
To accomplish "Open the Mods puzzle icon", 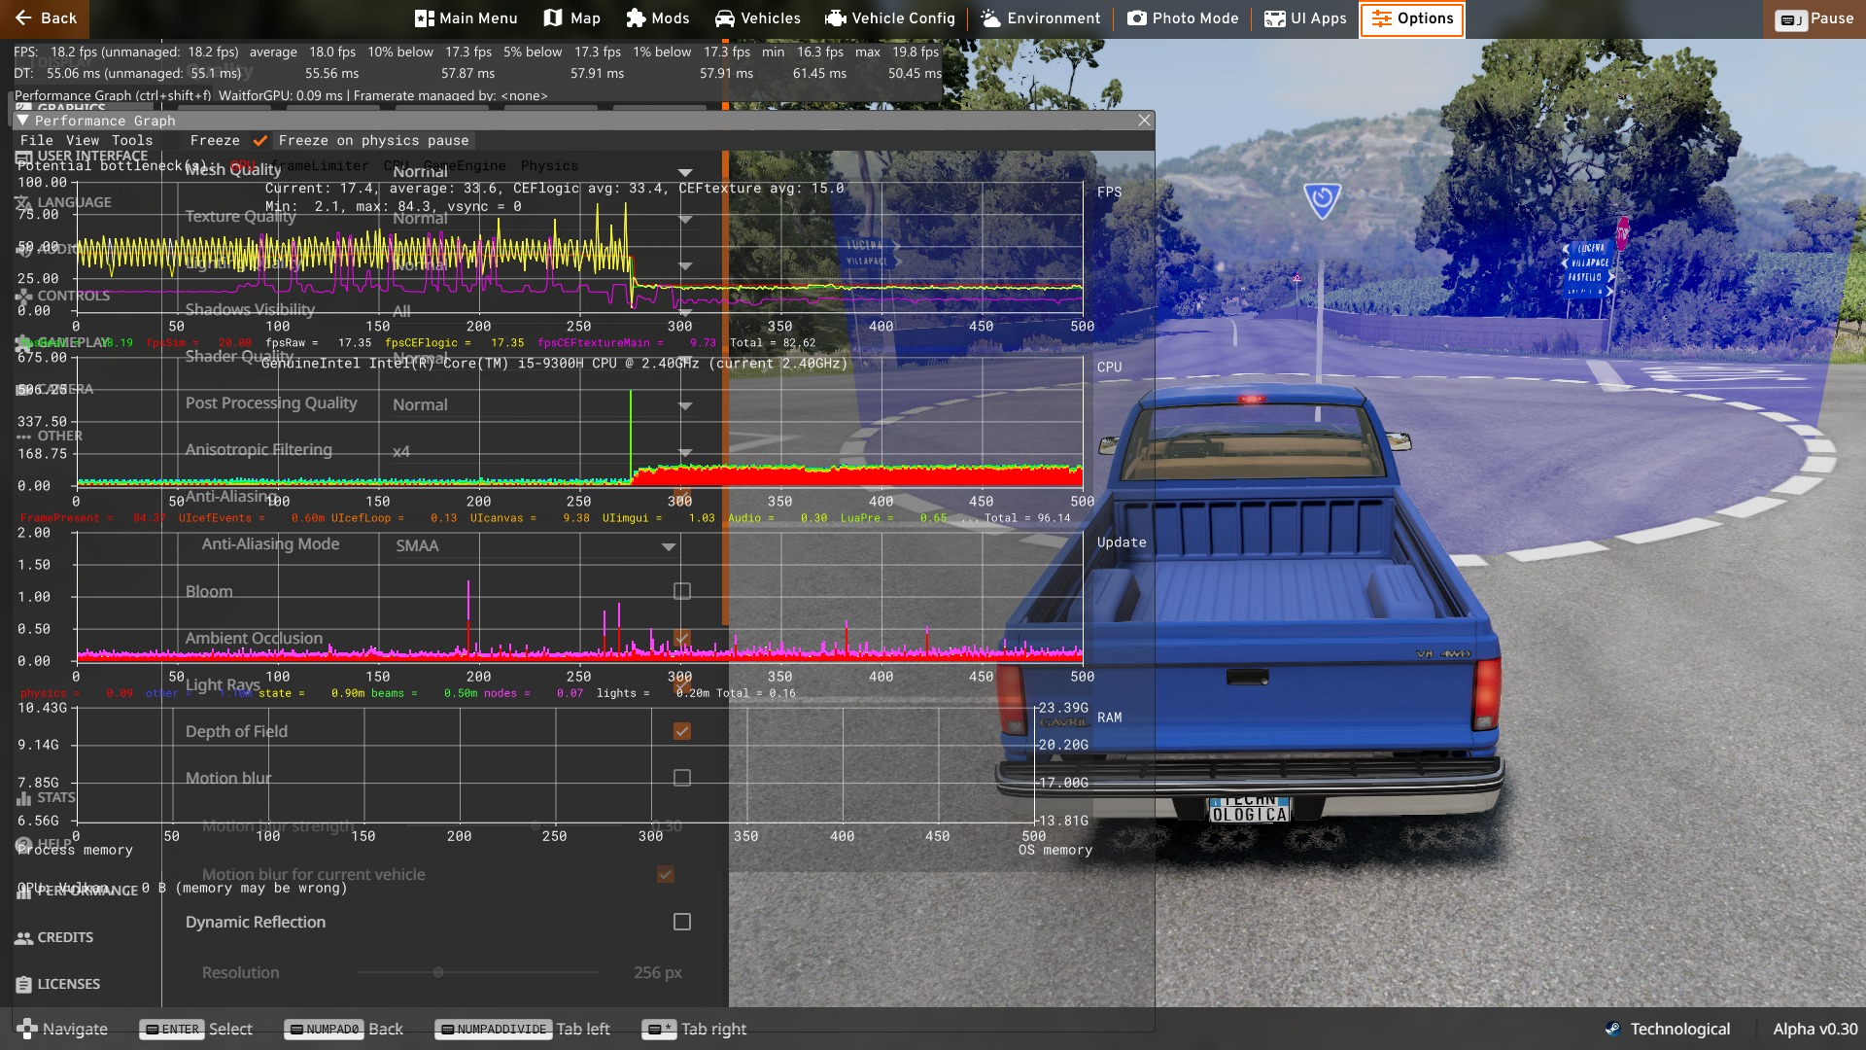I will coord(636,18).
